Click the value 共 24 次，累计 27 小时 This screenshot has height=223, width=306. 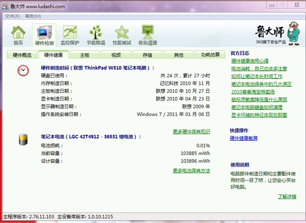(x=185, y=76)
